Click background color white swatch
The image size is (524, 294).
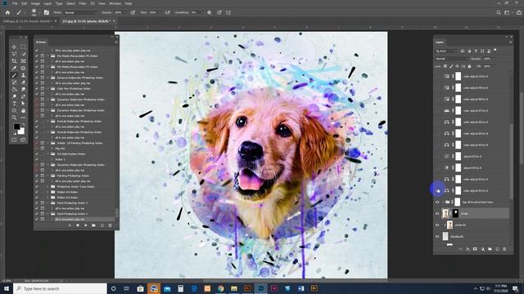21,131
